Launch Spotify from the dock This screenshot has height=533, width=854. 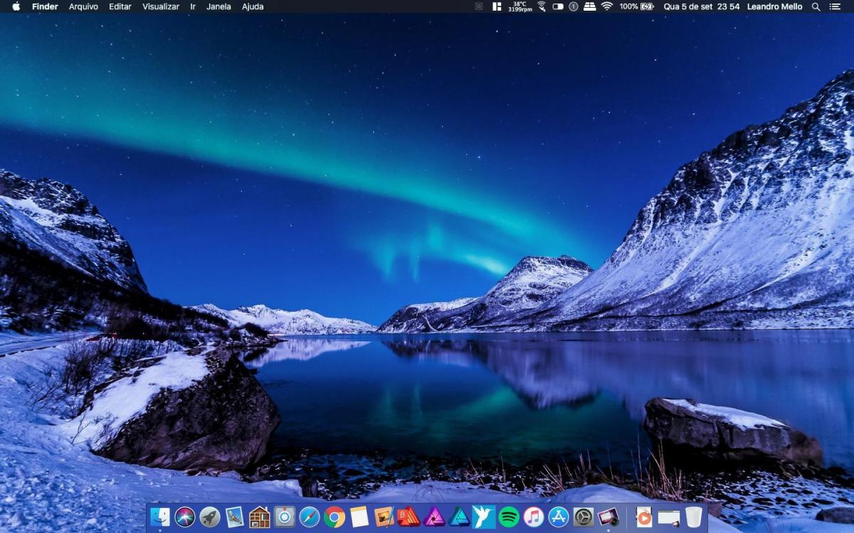509,517
